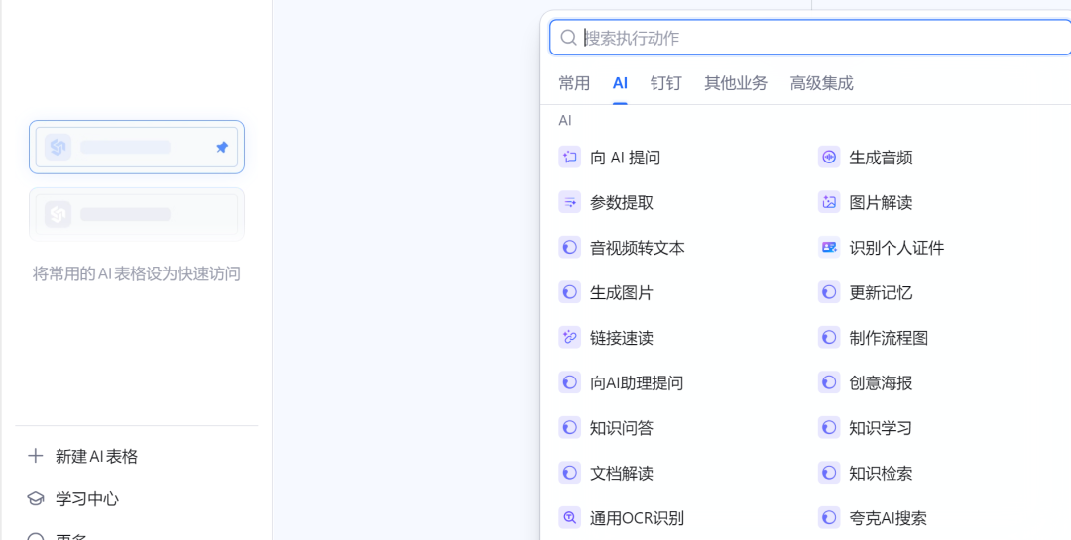Open the 高级集成 tab
Screen dimensions: 1071x540
(x=822, y=83)
